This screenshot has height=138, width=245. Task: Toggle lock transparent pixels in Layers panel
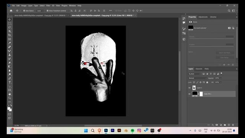(194, 82)
